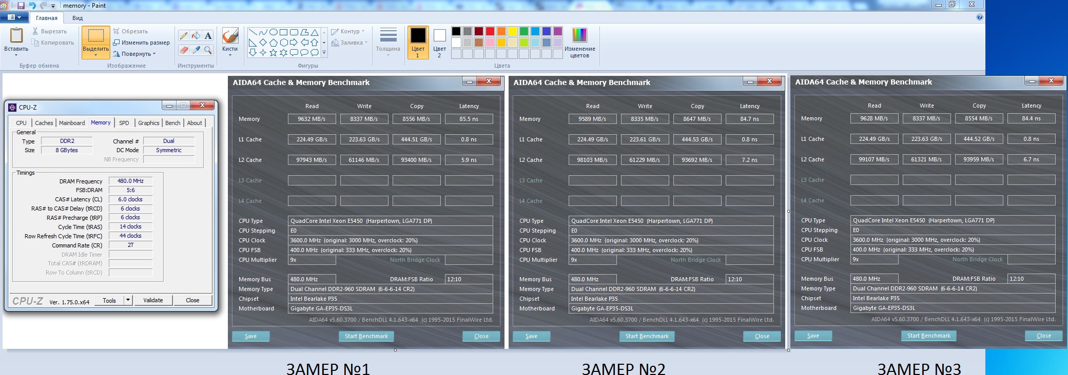Open the Заливка shape fill dropdown
Image resolution: width=1068 pixels, height=375 pixels.
click(x=349, y=43)
